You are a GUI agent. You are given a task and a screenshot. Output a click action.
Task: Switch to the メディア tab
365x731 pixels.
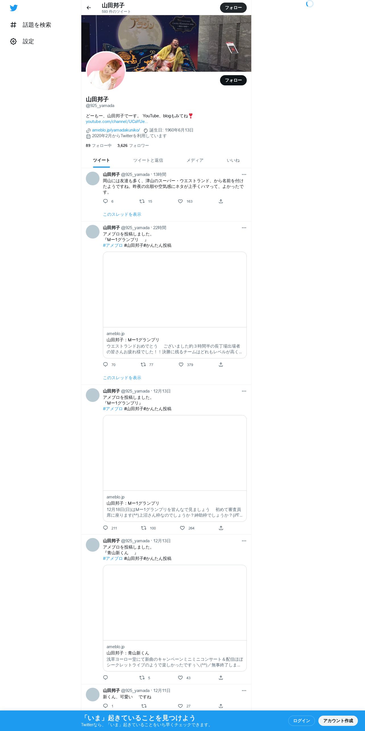tap(195, 160)
